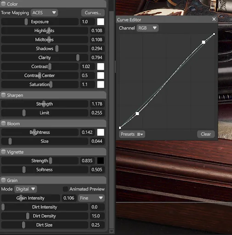Click the Sharpen Strength slider
This screenshot has height=235, width=232.
coord(45,104)
